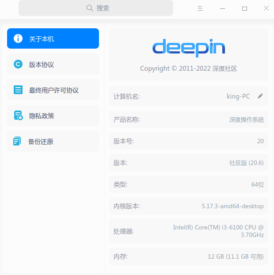
Task: Click the Intel Core i3-6100 processor value
Action: point(218,231)
